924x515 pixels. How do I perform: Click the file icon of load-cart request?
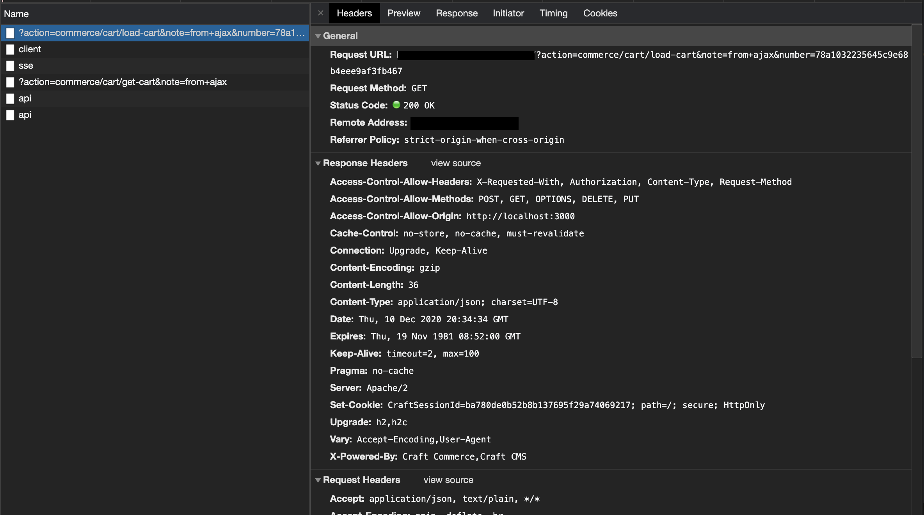[10, 33]
